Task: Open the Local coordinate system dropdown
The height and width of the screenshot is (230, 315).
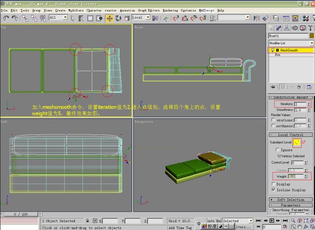Action: [x=141, y=18]
